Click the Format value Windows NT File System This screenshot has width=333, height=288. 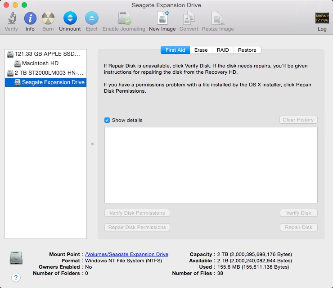pyautogui.click(x=123, y=261)
